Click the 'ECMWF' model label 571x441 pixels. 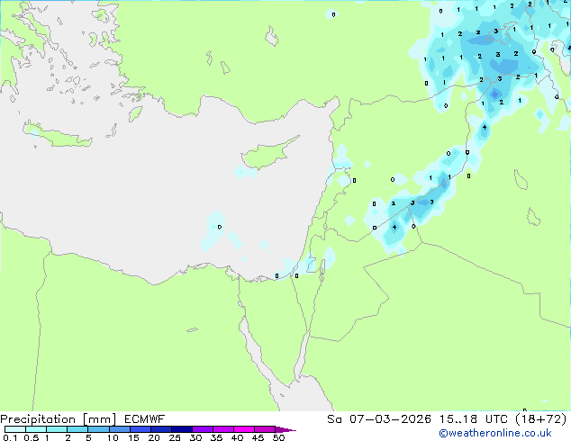145,419
